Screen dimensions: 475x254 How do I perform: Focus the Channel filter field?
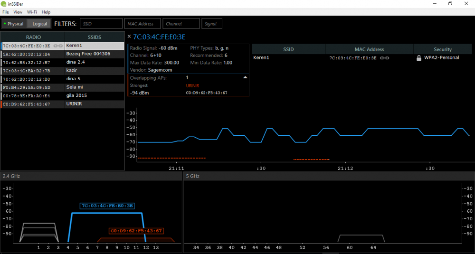181,24
